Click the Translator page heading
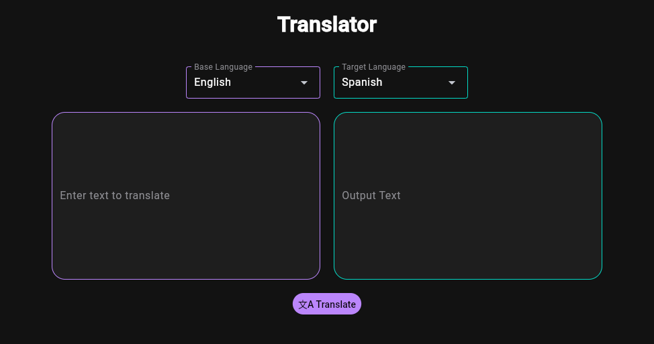 pyautogui.click(x=327, y=25)
